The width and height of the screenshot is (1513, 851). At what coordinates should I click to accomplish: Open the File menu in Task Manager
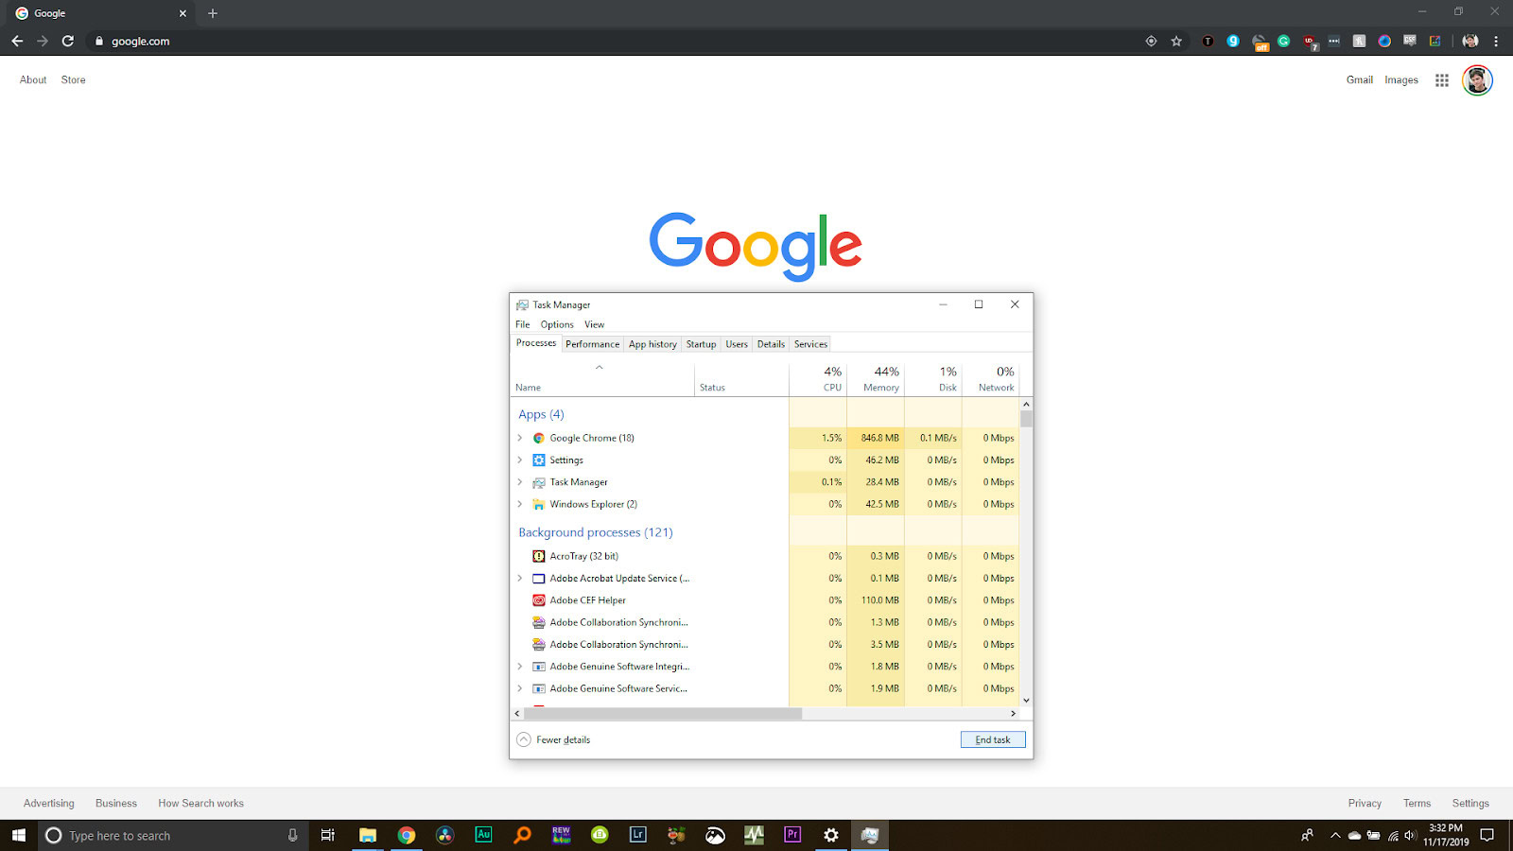click(x=522, y=324)
